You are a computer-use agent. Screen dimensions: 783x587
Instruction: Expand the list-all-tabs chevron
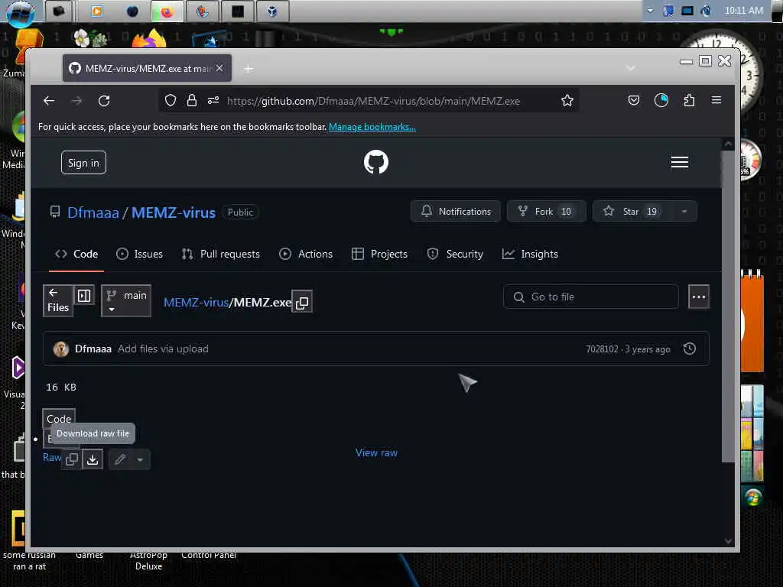coord(630,68)
